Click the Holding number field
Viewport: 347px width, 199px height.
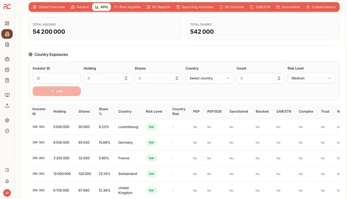pyautogui.click(x=108, y=78)
